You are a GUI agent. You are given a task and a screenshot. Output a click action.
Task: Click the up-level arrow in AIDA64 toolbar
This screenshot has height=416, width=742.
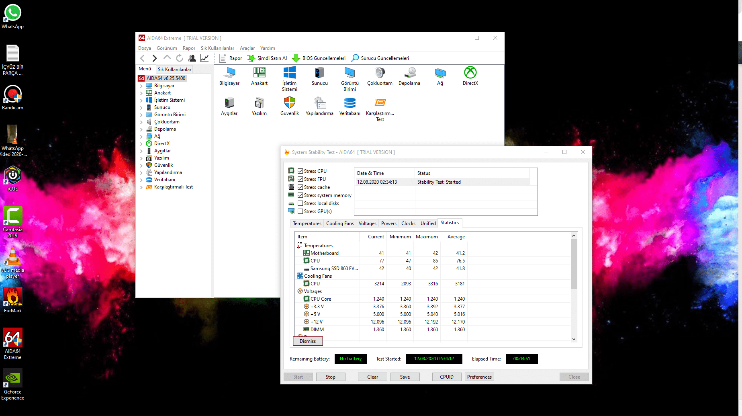pyautogui.click(x=167, y=58)
